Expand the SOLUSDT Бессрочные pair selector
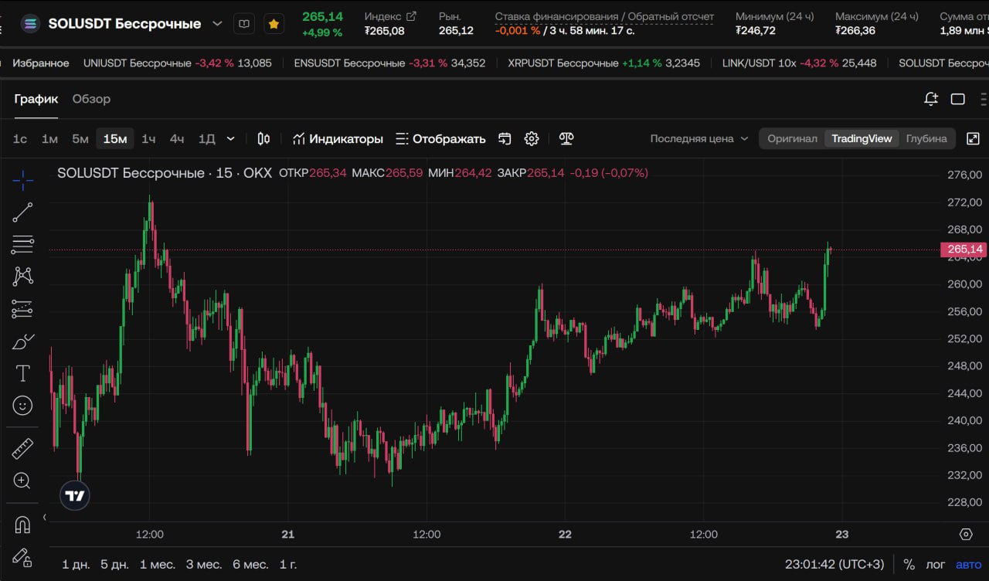Image resolution: width=989 pixels, height=581 pixels. click(x=218, y=24)
